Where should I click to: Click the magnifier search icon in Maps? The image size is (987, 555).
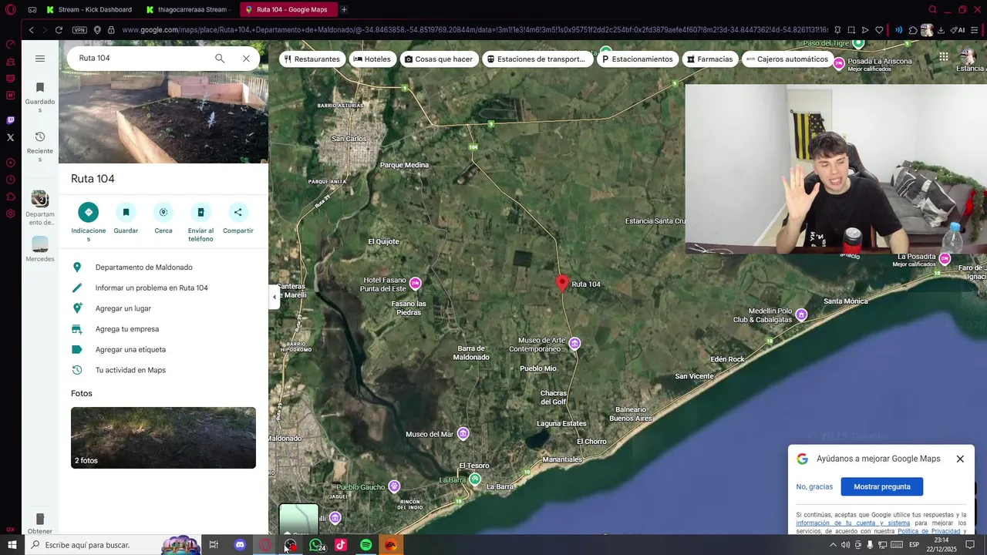coord(220,59)
